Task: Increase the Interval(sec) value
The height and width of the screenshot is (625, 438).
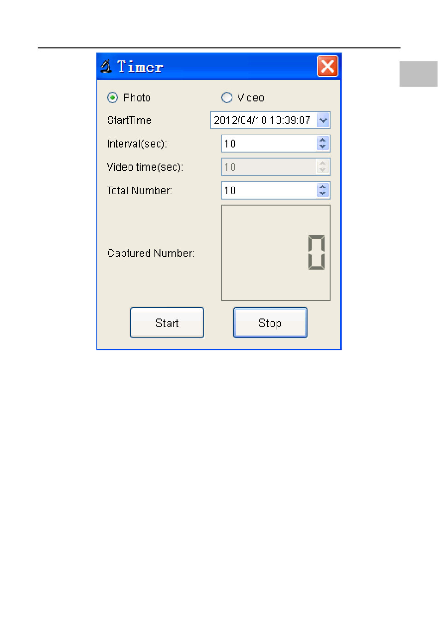Action: coord(323,140)
